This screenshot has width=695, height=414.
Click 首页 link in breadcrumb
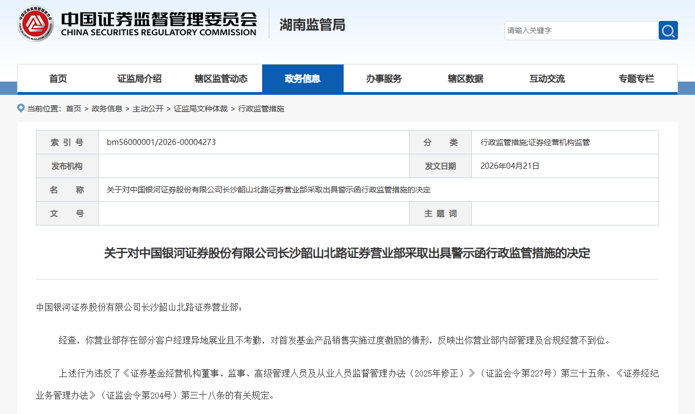(73, 109)
